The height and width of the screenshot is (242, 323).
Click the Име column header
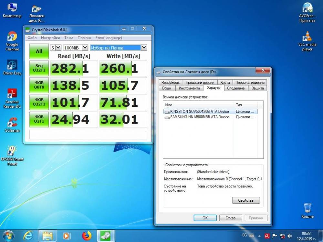pyautogui.click(x=199, y=105)
